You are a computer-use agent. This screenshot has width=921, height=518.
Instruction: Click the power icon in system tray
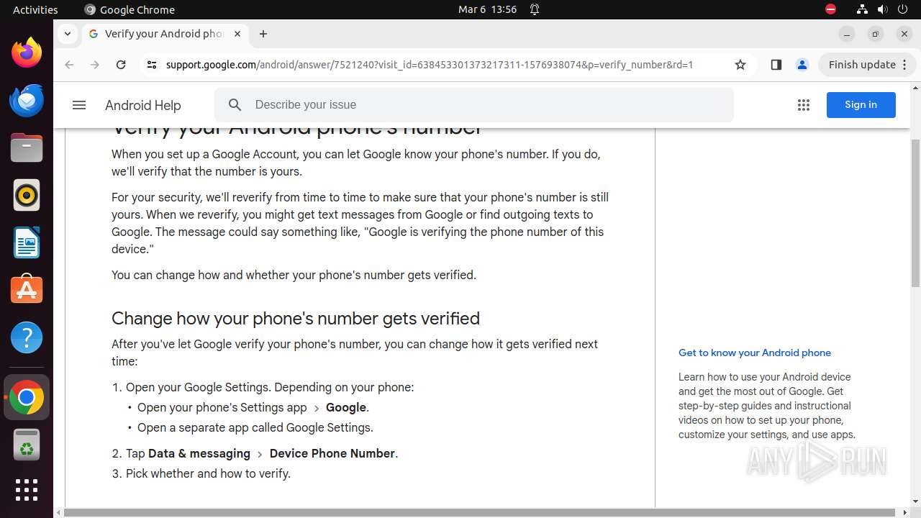coord(902,9)
